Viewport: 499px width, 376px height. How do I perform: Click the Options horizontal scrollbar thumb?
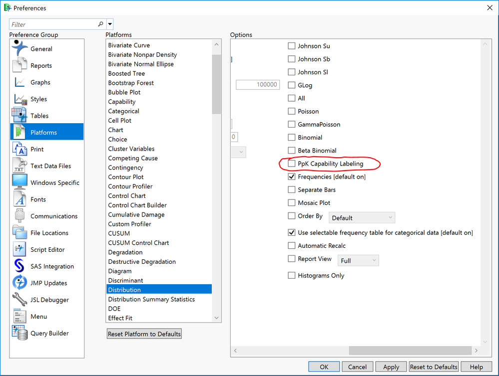410,350
